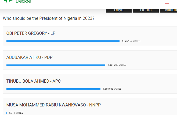Click the green Decide site title
The image size is (177, 115).
23,1
